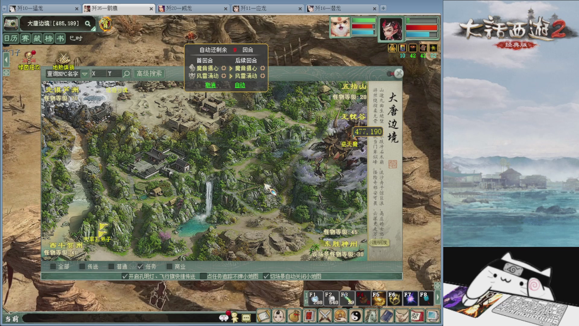Screen dimensions: 579x326
Task: Open the 地煞焕新 event icon
Action: point(63,61)
